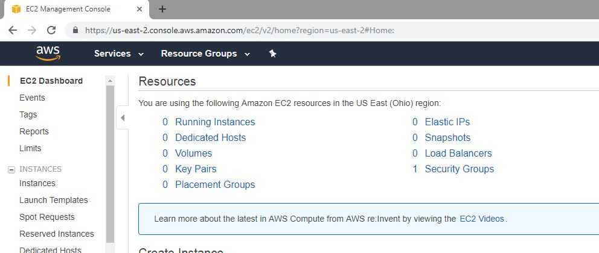Open Dedicated Hosts in the sidebar
The width and height of the screenshot is (599, 253).
coord(51,250)
